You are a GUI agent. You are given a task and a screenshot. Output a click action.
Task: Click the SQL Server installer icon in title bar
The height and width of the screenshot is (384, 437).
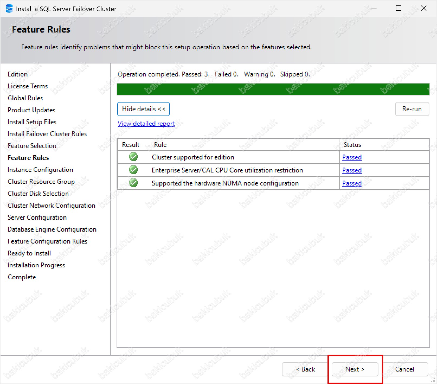pos(9,9)
